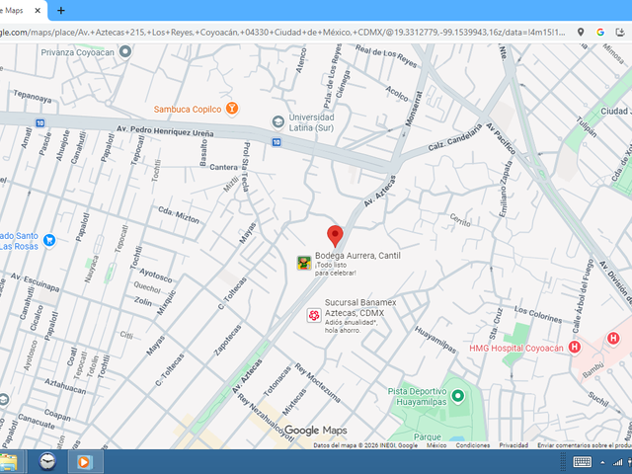The width and height of the screenshot is (632, 474).
Task: Click the 'Rey Moctezuma' street label
Action: point(317,383)
